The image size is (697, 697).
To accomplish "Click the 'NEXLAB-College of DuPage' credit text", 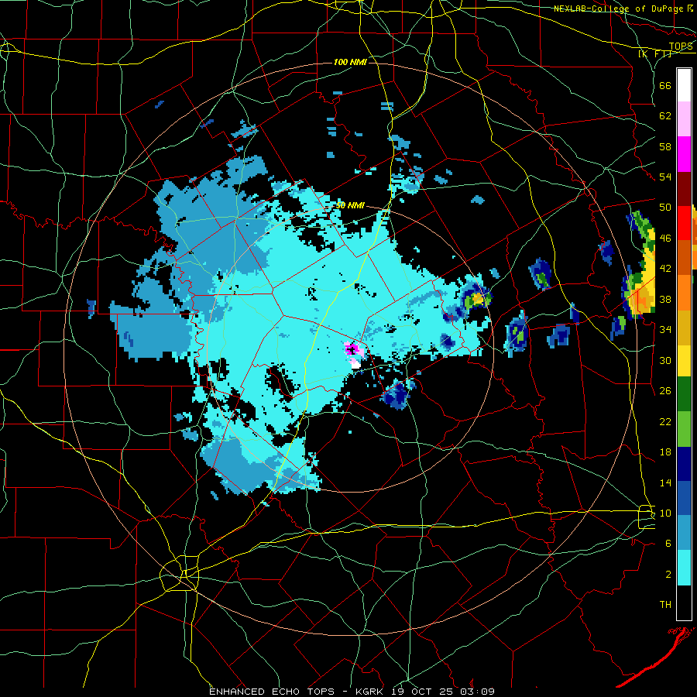I will pyautogui.click(x=619, y=9).
